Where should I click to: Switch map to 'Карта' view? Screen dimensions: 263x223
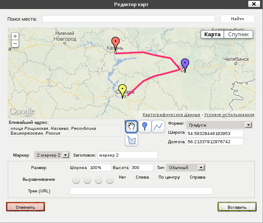click(x=212, y=35)
